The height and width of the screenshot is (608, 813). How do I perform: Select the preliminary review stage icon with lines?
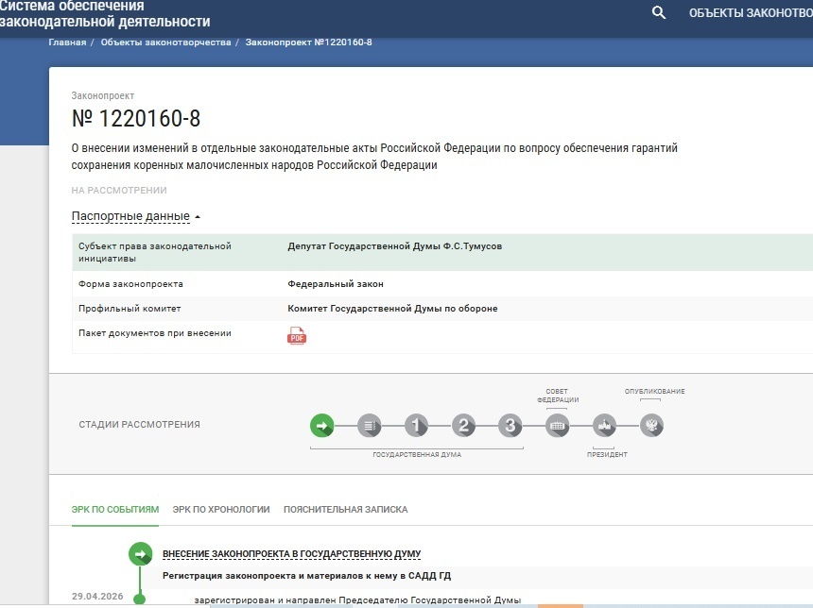370,426
